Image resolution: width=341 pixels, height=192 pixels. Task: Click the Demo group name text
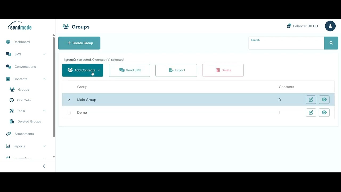point(82,113)
